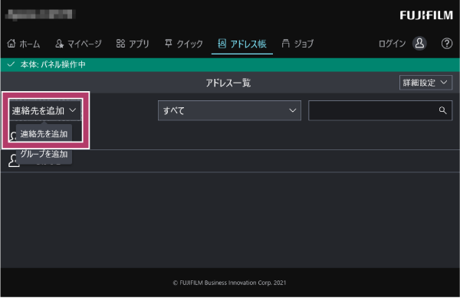Image resolution: width=460 pixels, height=298 pixels.
Task: Click the ログイン link
Action: pos(392,44)
